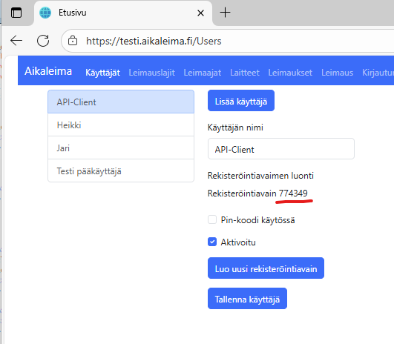Save with Tallenna käyttäjä button

click(x=247, y=298)
